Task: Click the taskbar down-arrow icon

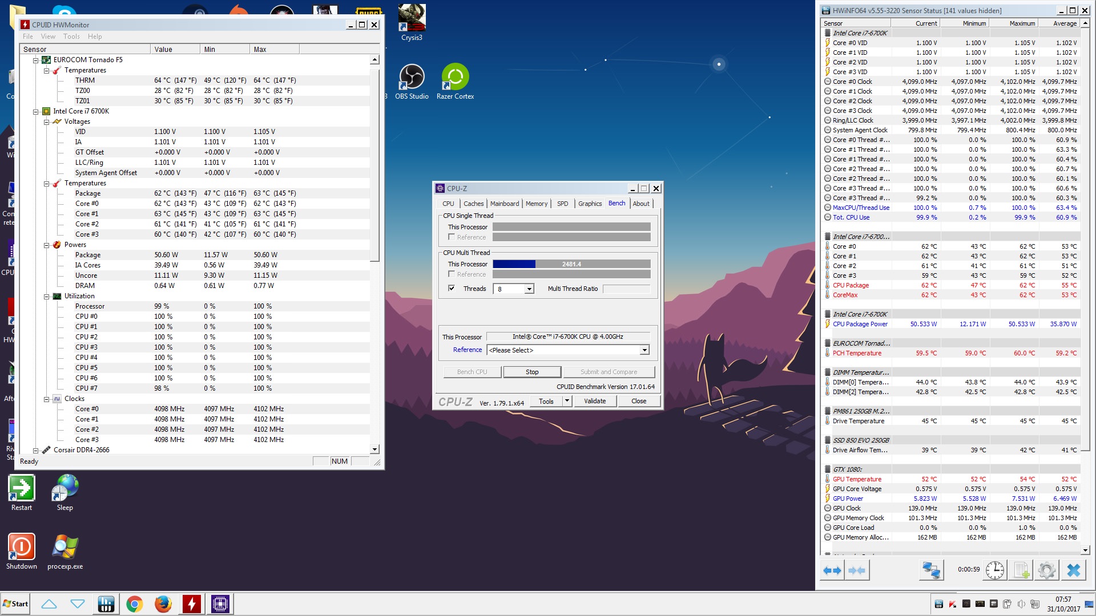Action: pos(78,603)
